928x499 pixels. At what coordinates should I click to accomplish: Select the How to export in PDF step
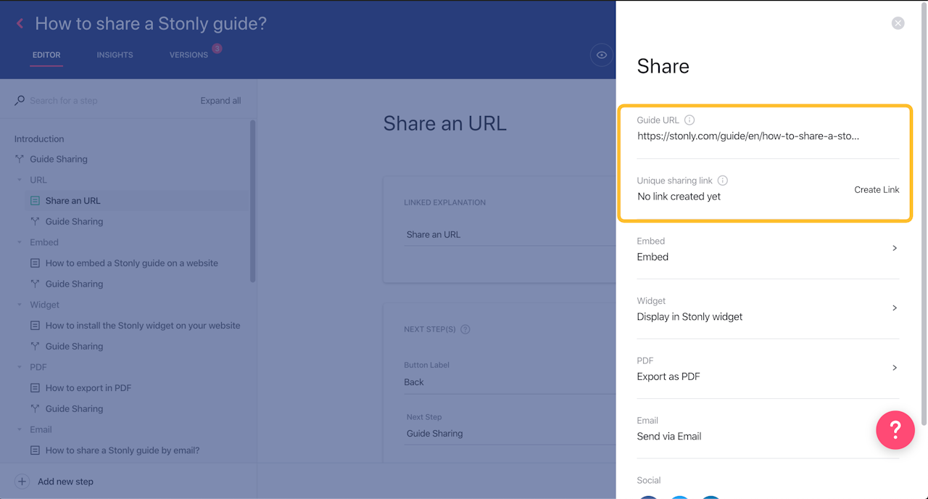(x=88, y=388)
